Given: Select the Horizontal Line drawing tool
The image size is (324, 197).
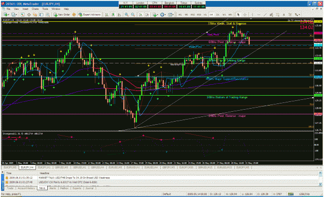Looking at the screenshot, I should pos(259,15).
